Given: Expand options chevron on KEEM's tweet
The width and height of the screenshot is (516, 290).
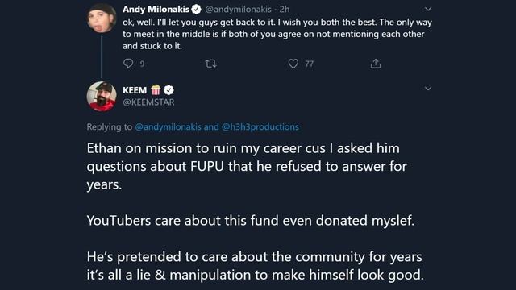Looking at the screenshot, I should pyautogui.click(x=428, y=89).
